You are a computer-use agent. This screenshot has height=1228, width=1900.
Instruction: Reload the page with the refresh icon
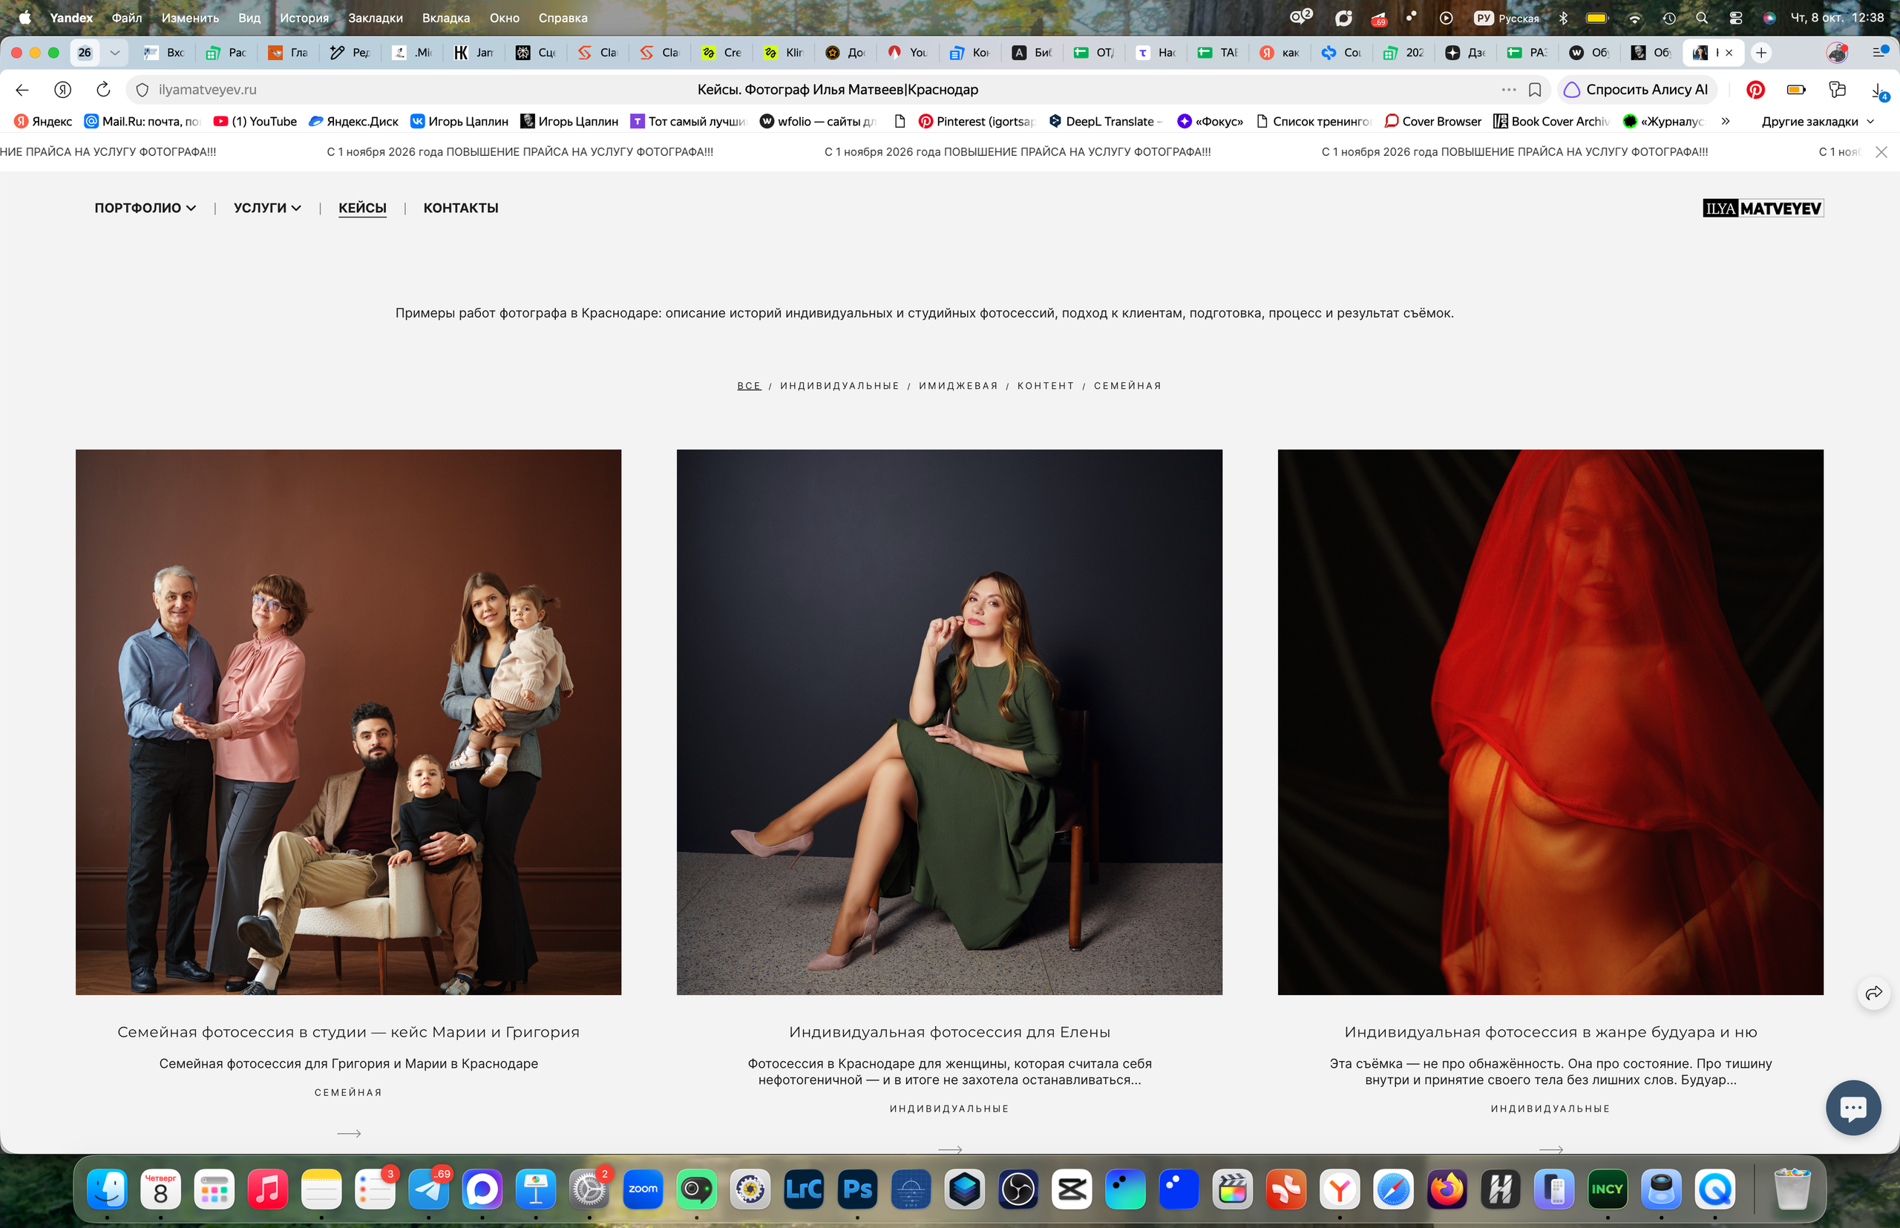click(104, 90)
